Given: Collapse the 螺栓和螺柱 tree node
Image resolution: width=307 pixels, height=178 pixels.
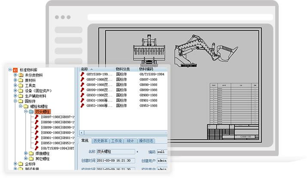Looking at the screenshot, I should point(21,107).
